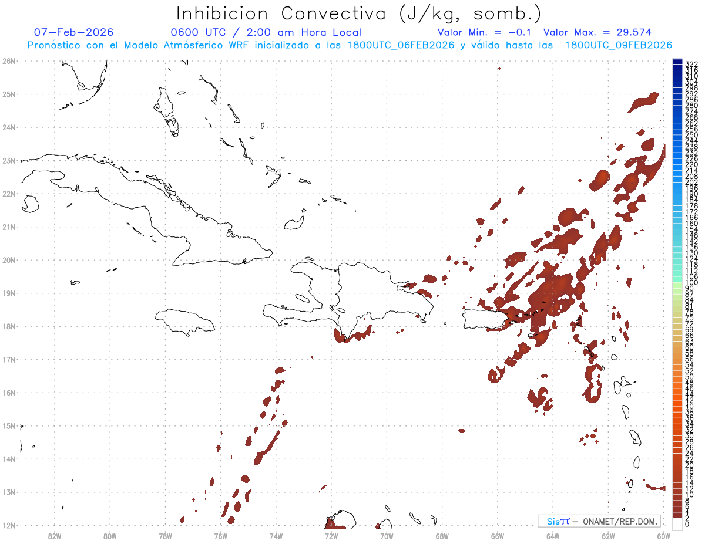The width and height of the screenshot is (705, 544).
Task: Click the date '07-Feb-2026'
Action: (x=73, y=32)
